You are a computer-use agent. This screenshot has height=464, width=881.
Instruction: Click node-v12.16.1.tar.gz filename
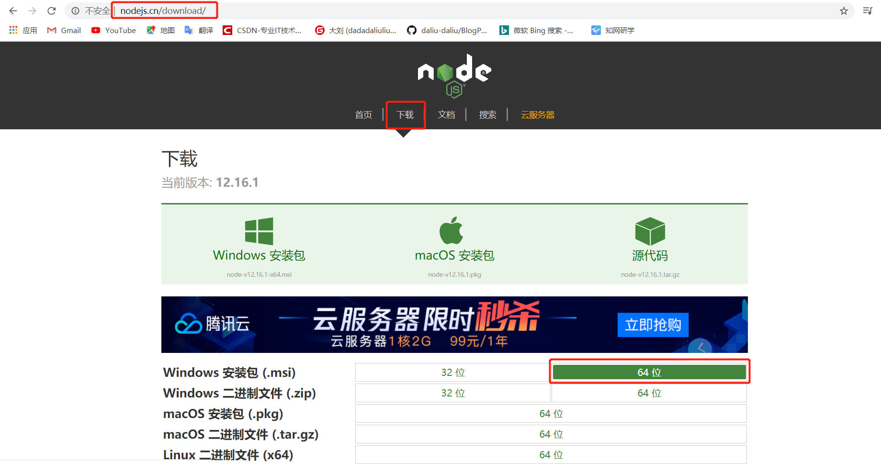coord(650,274)
